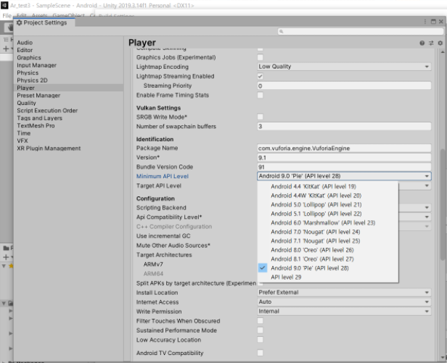Screen dimensions: 447x363
Task: Open Editor settings category
Action: tap(25, 50)
